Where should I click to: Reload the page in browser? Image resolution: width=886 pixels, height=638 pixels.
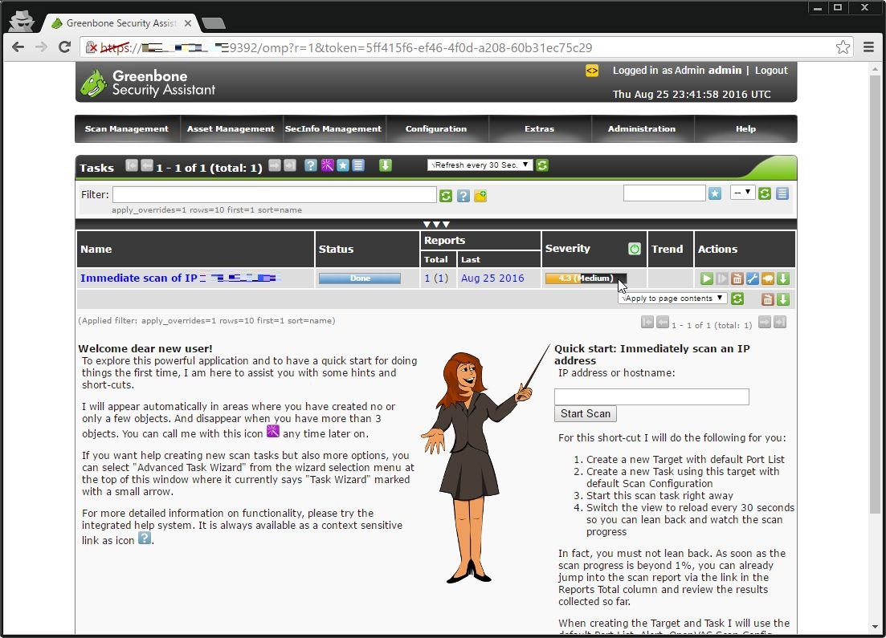tap(64, 47)
